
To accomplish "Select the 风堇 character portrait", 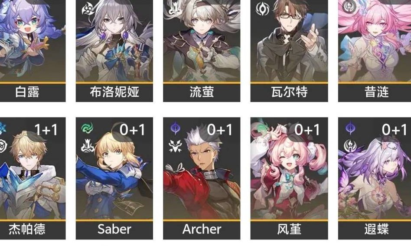I will tap(289, 168).
